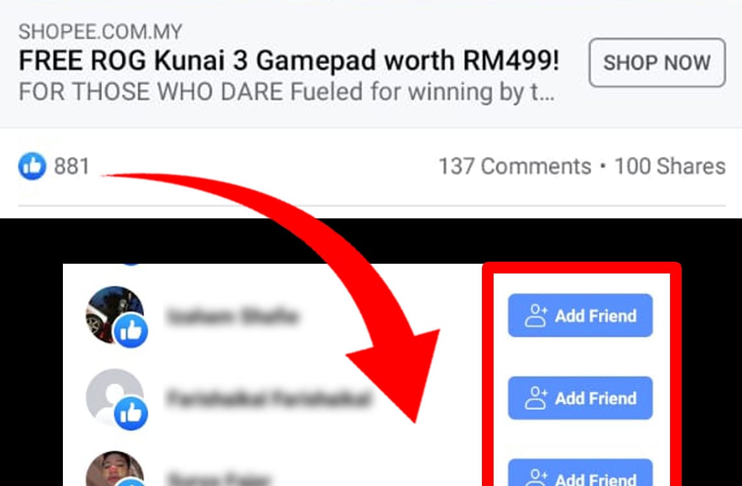
Task: Open the third blurred liker name
Action: coord(219,478)
